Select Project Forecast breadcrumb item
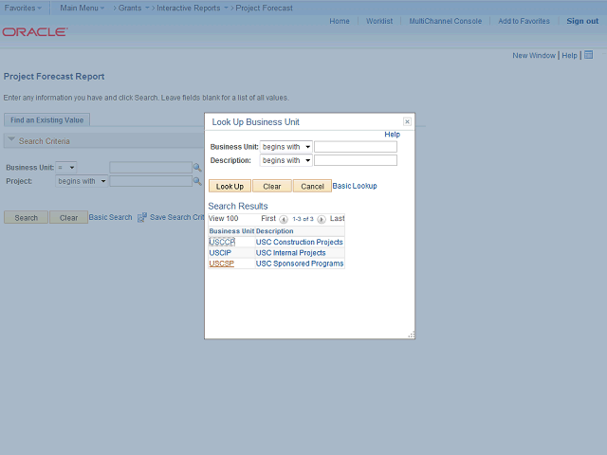 pos(264,8)
